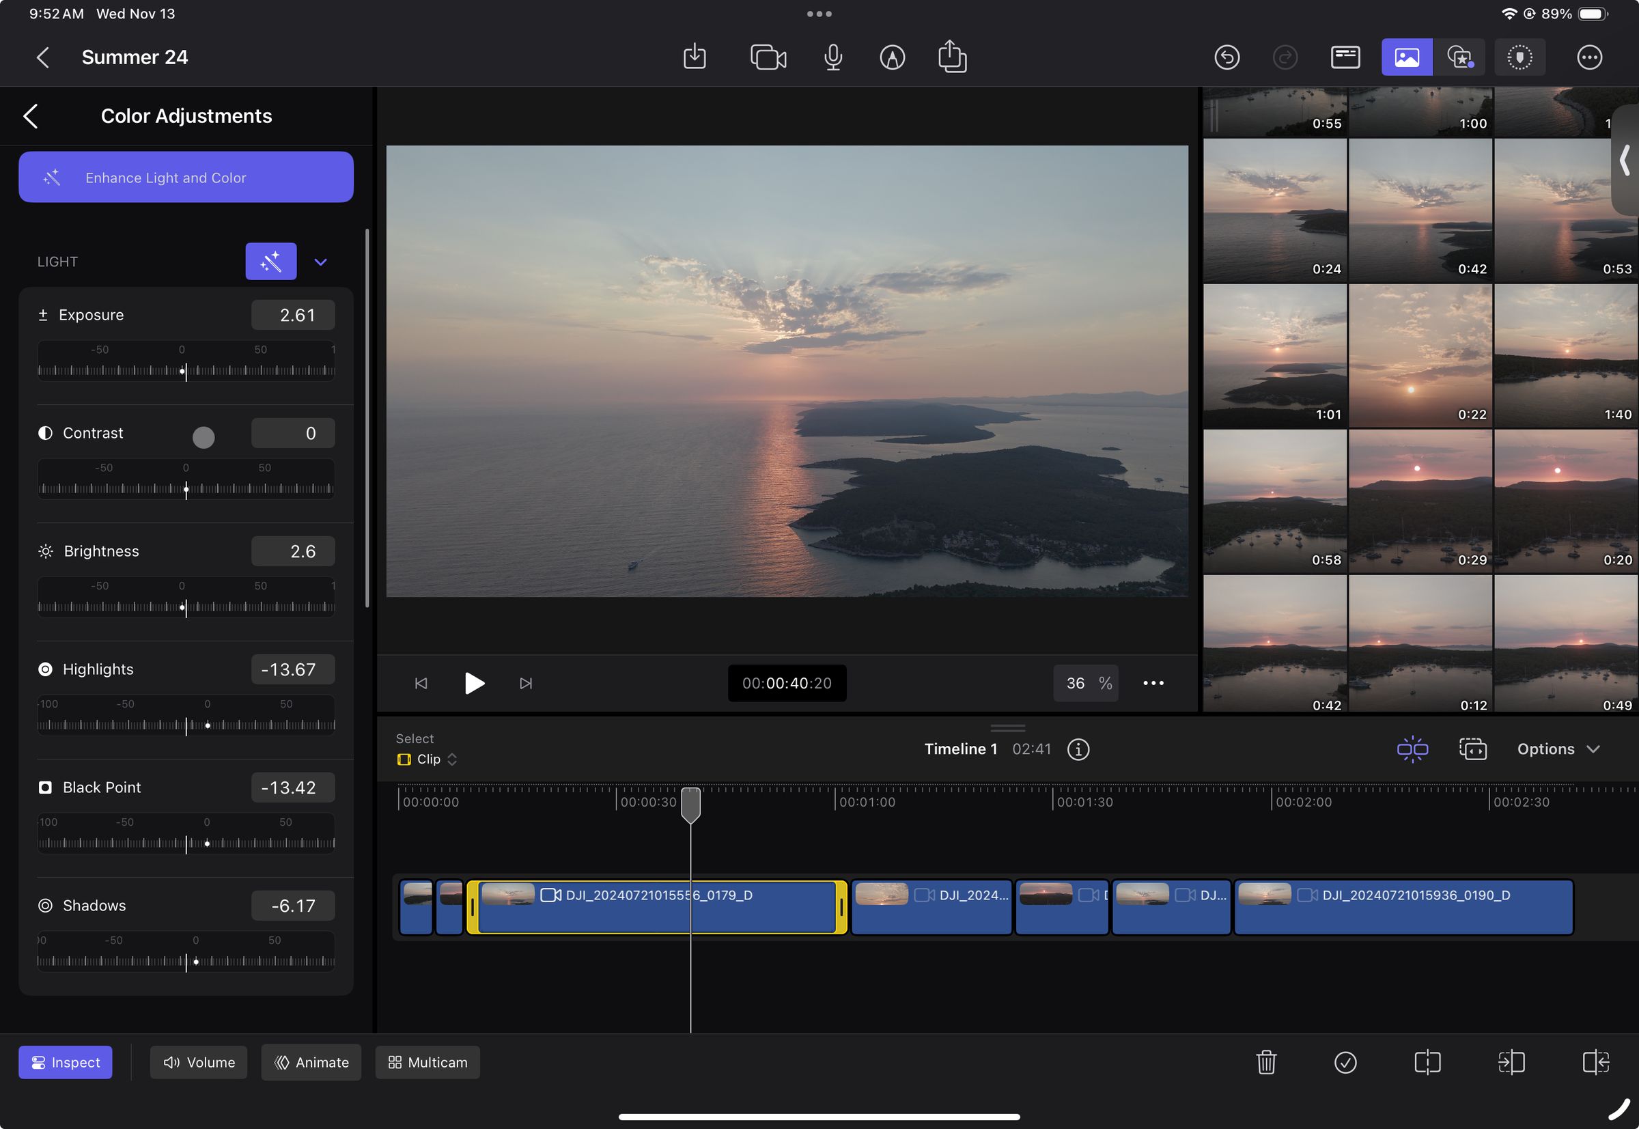Image resolution: width=1639 pixels, height=1129 pixels.
Task: Open the camera record icon
Action: 768,57
